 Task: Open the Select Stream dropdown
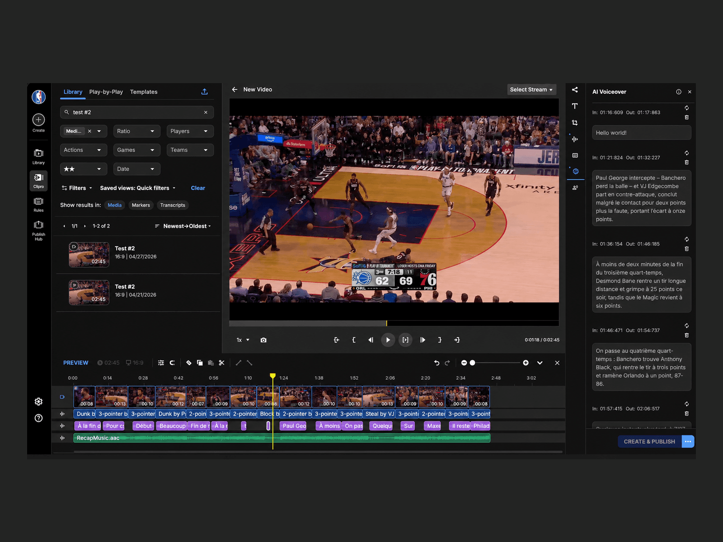531,89
